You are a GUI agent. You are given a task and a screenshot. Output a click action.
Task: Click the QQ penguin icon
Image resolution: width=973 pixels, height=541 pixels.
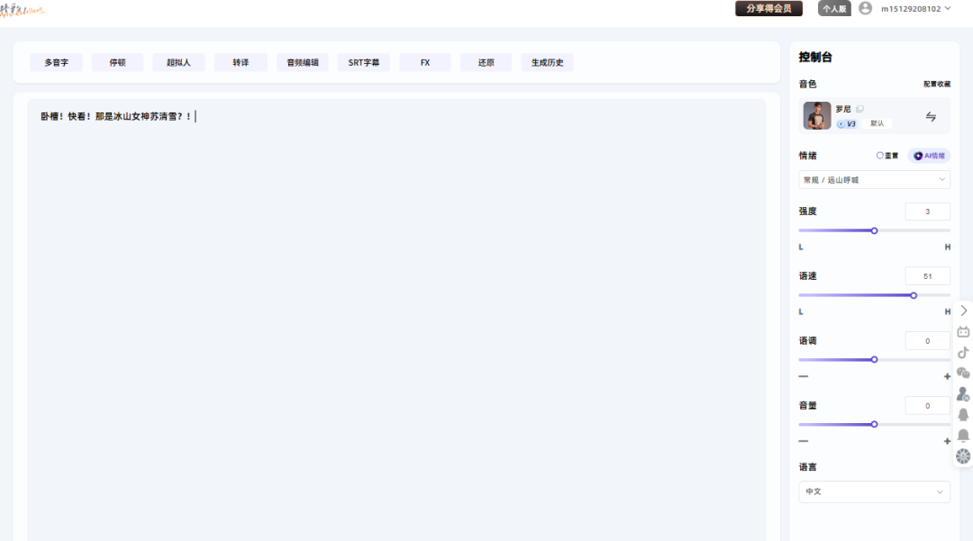click(963, 415)
